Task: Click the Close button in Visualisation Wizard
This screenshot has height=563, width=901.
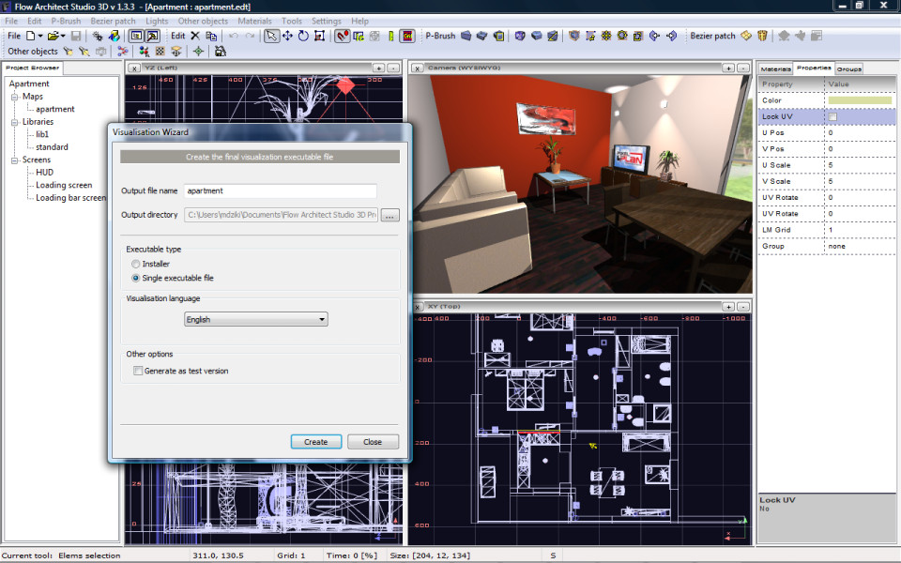Action: click(x=373, y=442)
